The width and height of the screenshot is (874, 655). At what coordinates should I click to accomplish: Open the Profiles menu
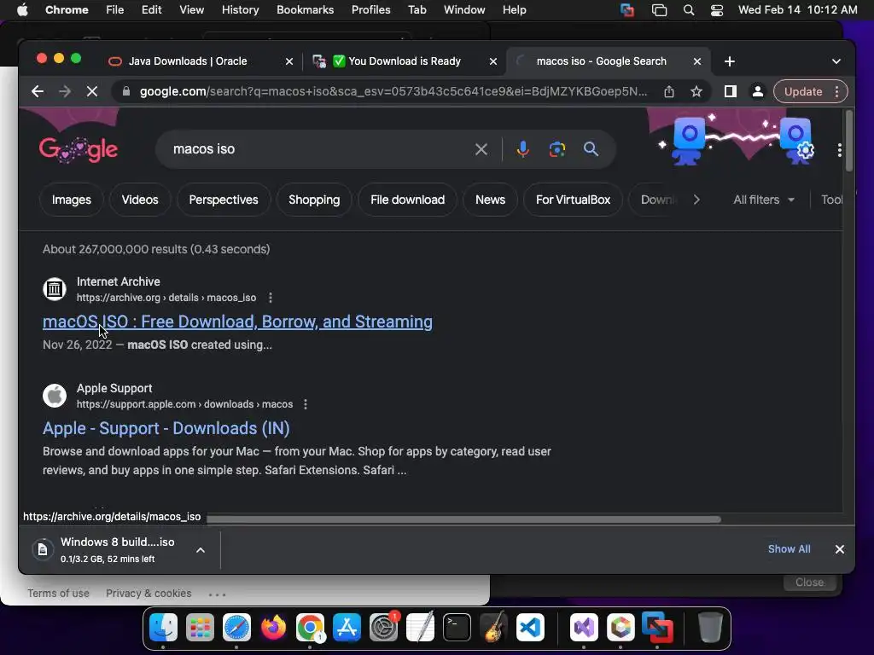coord(370,10)
